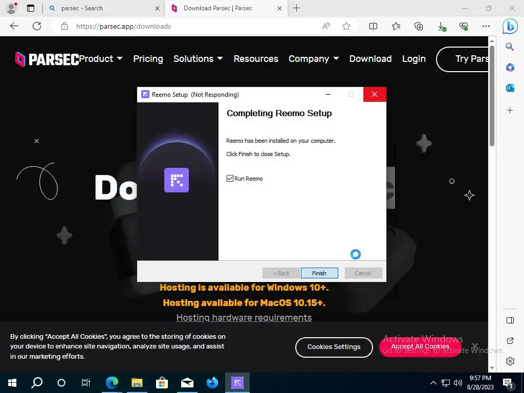Show hidden system tray icons

click(x=433, y=383)
